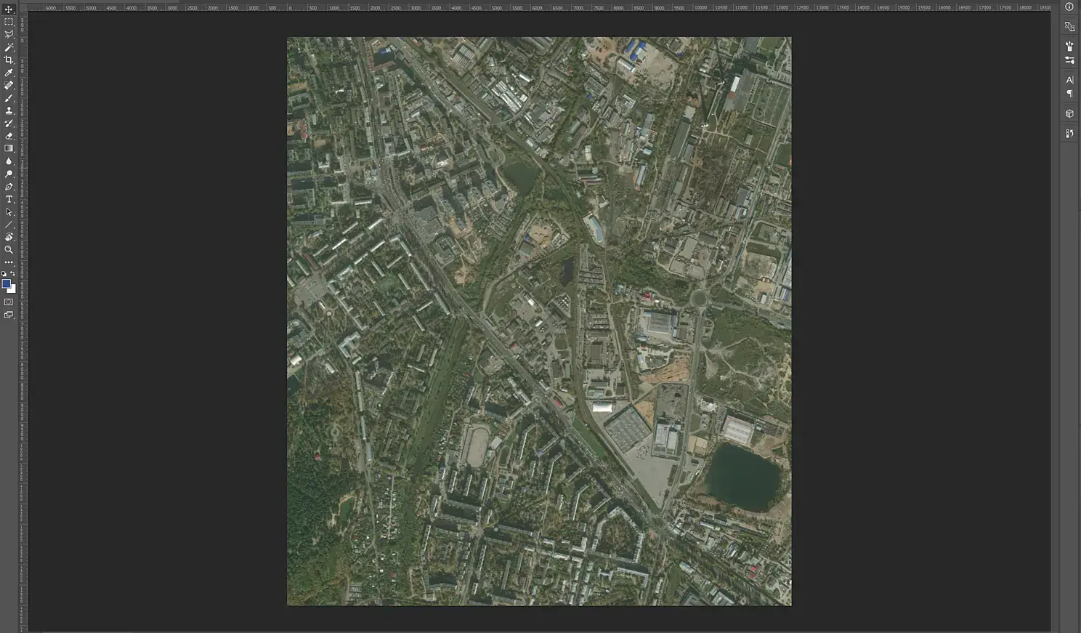Select the Line tool
The height and width of the screenshot is (633, 1081).
pos(9,225)
